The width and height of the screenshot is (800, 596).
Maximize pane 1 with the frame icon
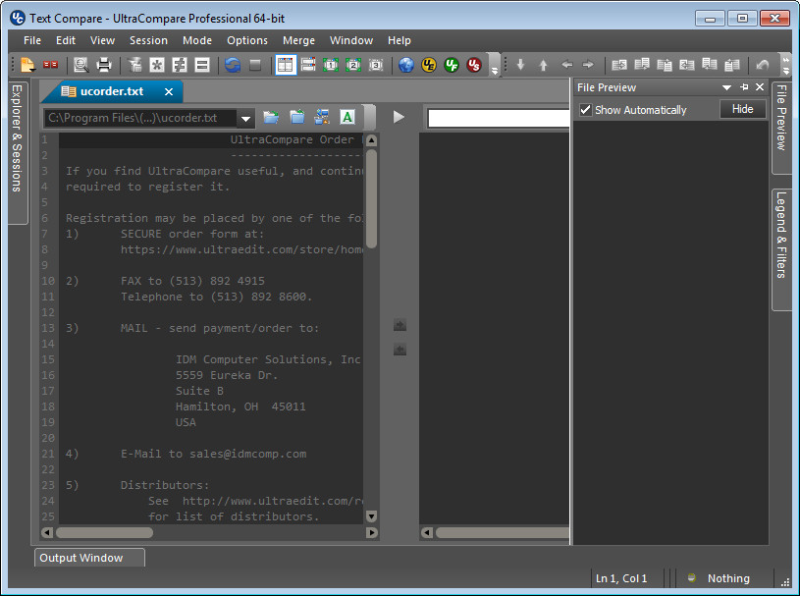click(x=331, y=65)
